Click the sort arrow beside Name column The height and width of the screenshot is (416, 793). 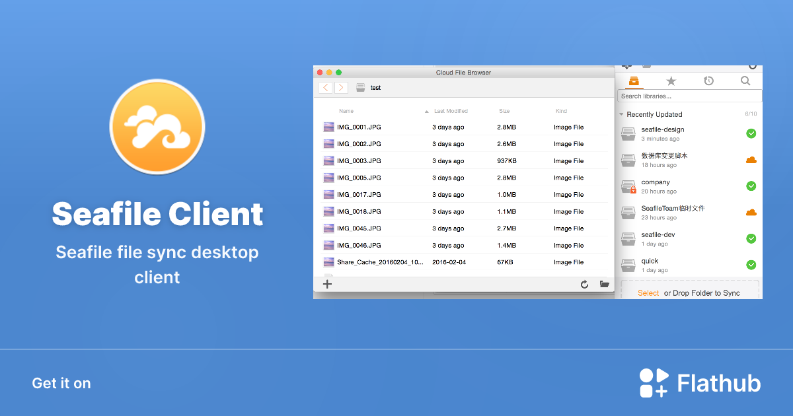pyautogui.click(x=427, y=111)
